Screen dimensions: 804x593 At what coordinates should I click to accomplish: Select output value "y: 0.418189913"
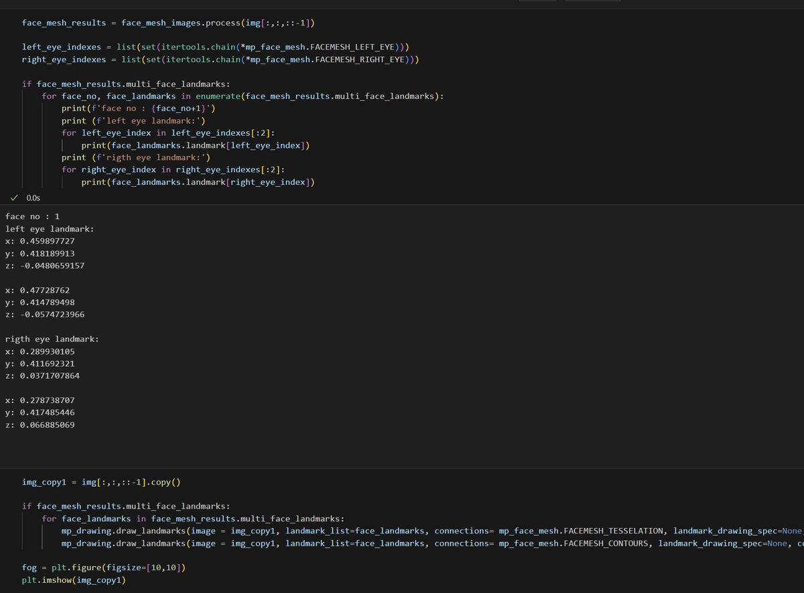pyautogui.click(x=40, y=254)
